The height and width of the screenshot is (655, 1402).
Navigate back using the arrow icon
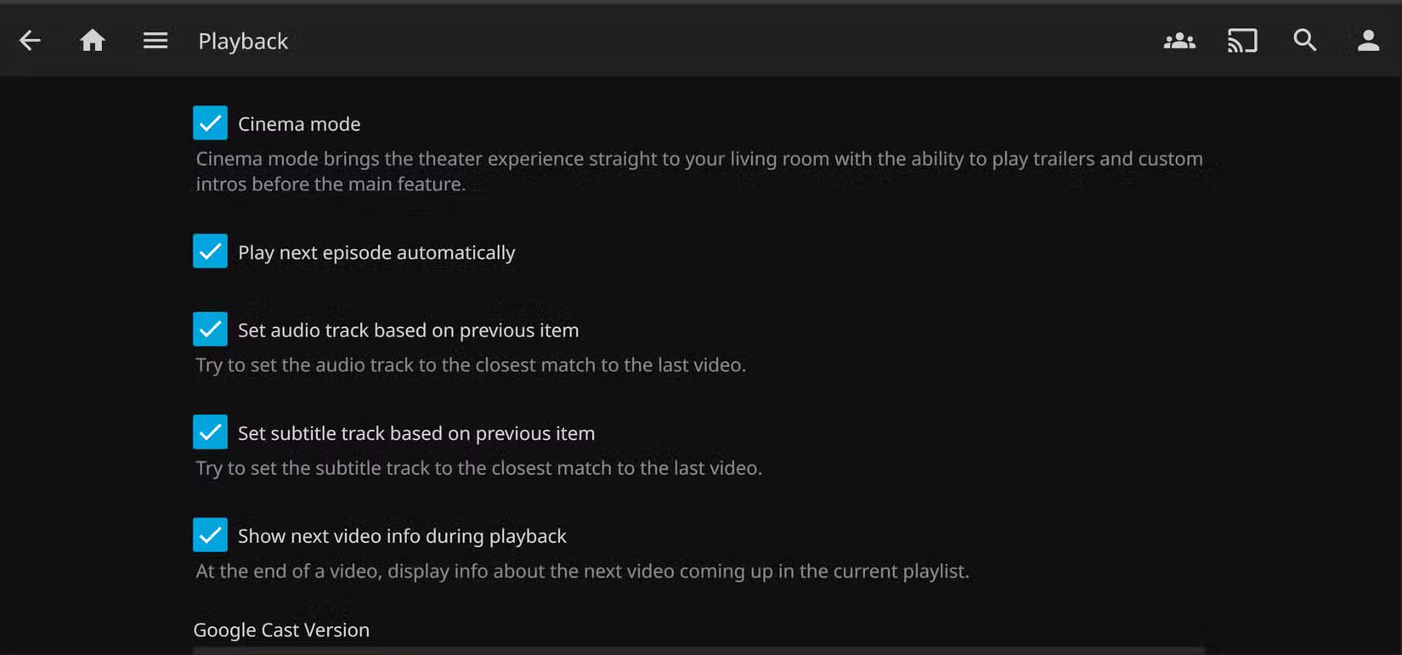30,40
